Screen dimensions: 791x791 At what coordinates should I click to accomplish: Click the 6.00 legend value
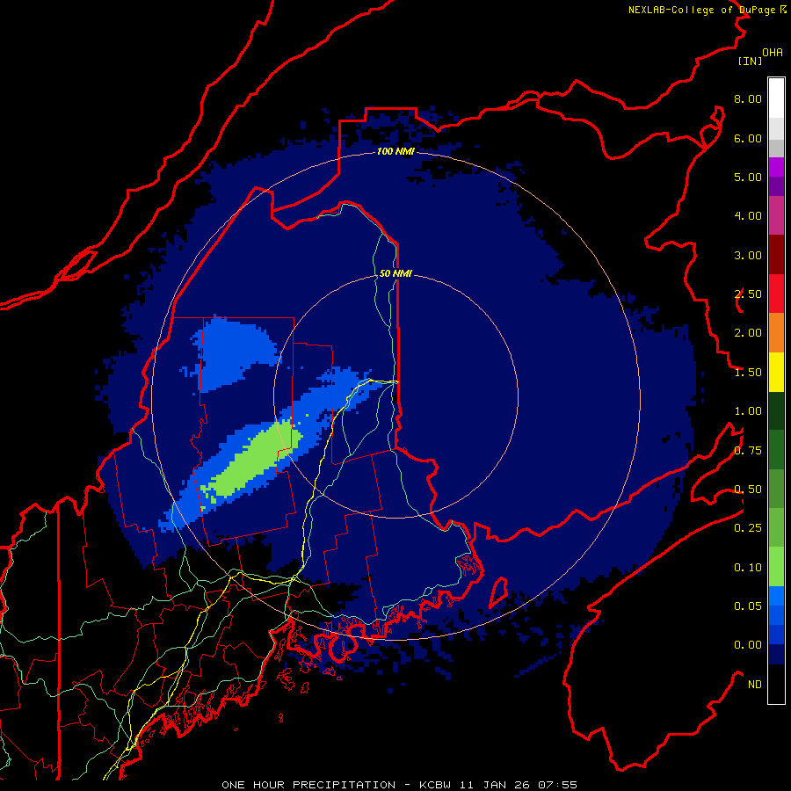click(x=748, y=138)
